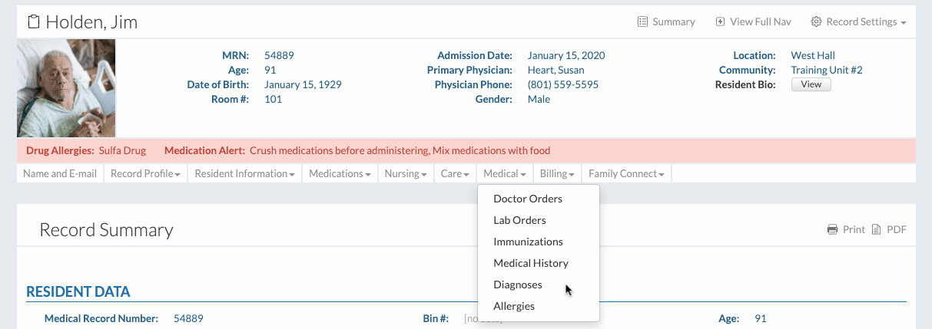Open the Nursing dropdown menu
This screenshot has height=329, width=932.
[x=406, y=174]
